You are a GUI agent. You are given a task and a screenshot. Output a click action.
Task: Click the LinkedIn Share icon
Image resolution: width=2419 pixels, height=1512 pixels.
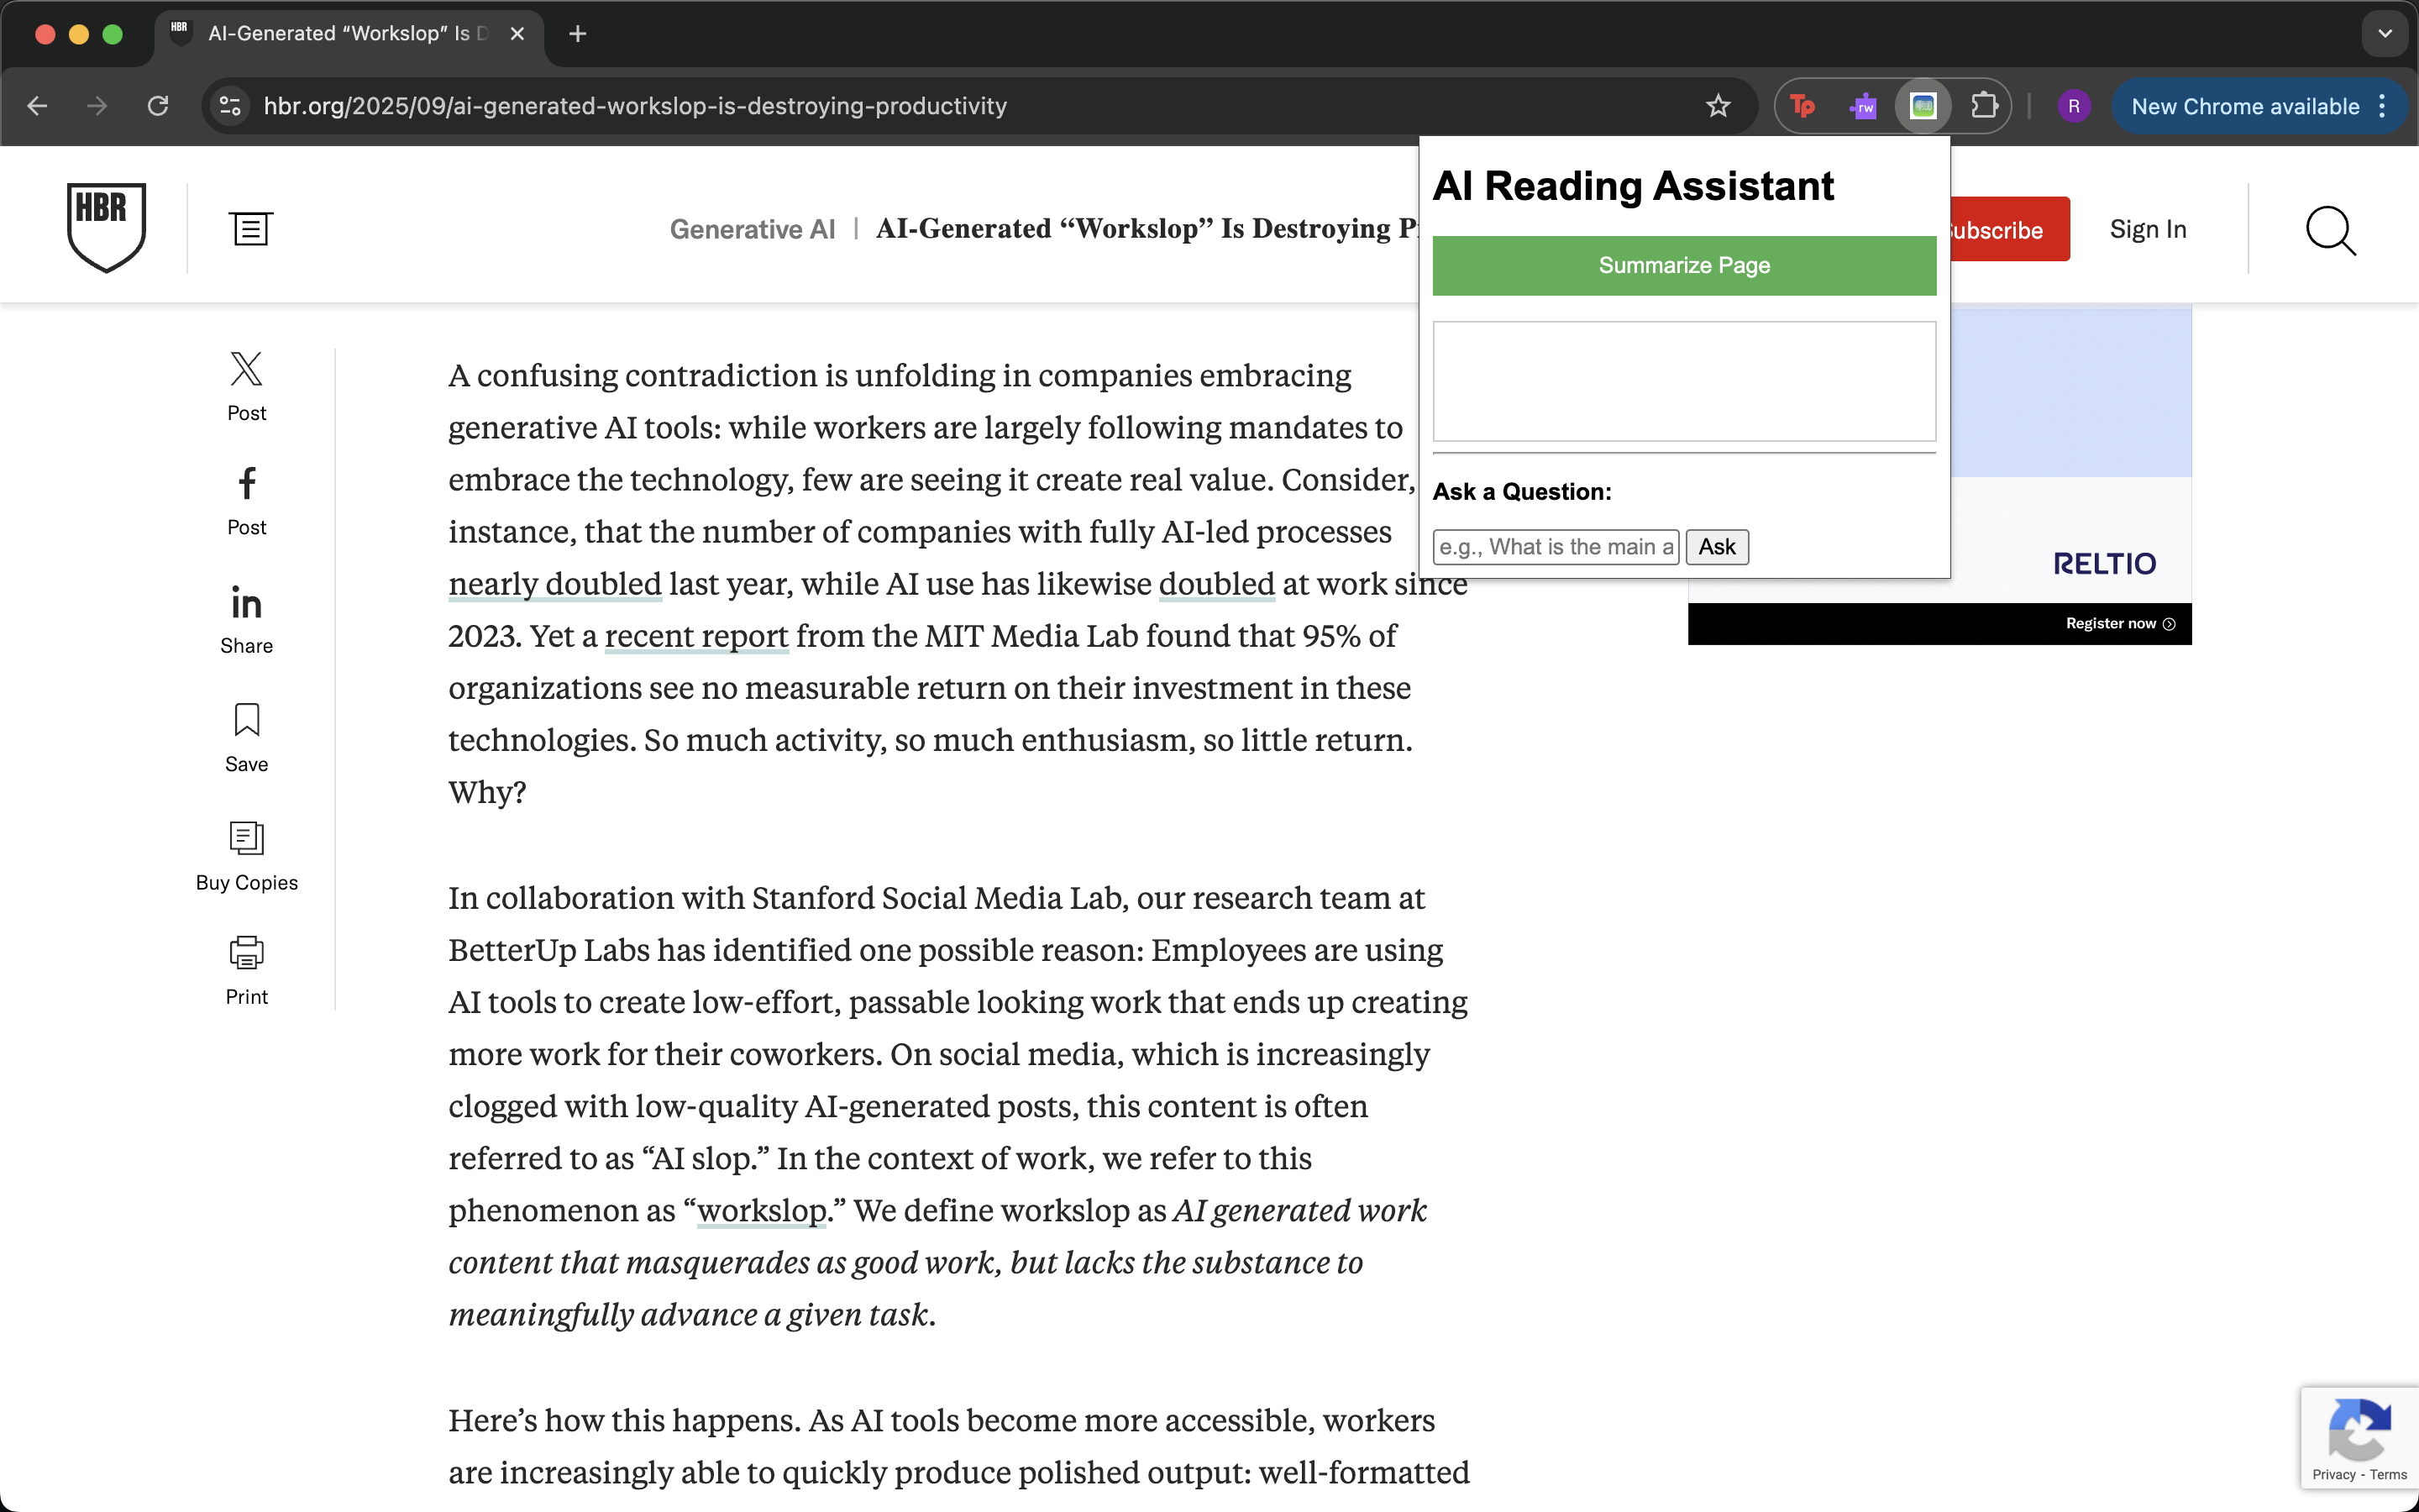click(x=246, y=603)
